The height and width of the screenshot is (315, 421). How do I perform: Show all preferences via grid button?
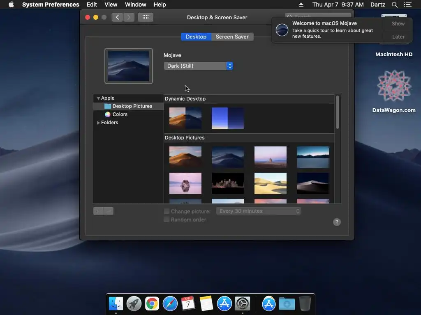(146, 17)
